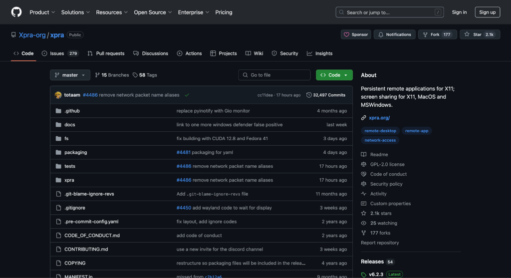
Task: Open the green Code dropdown button
Action: click(334, 75)
